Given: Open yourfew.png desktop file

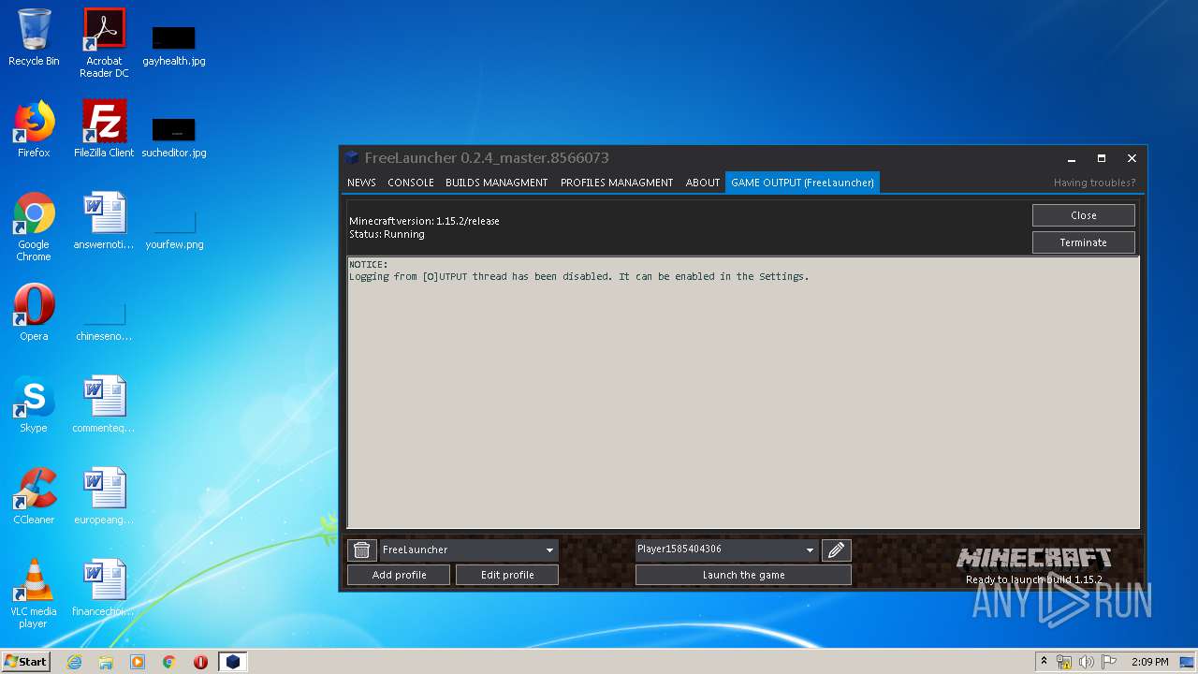Looking at the screenshot, I should coord(174,229).
